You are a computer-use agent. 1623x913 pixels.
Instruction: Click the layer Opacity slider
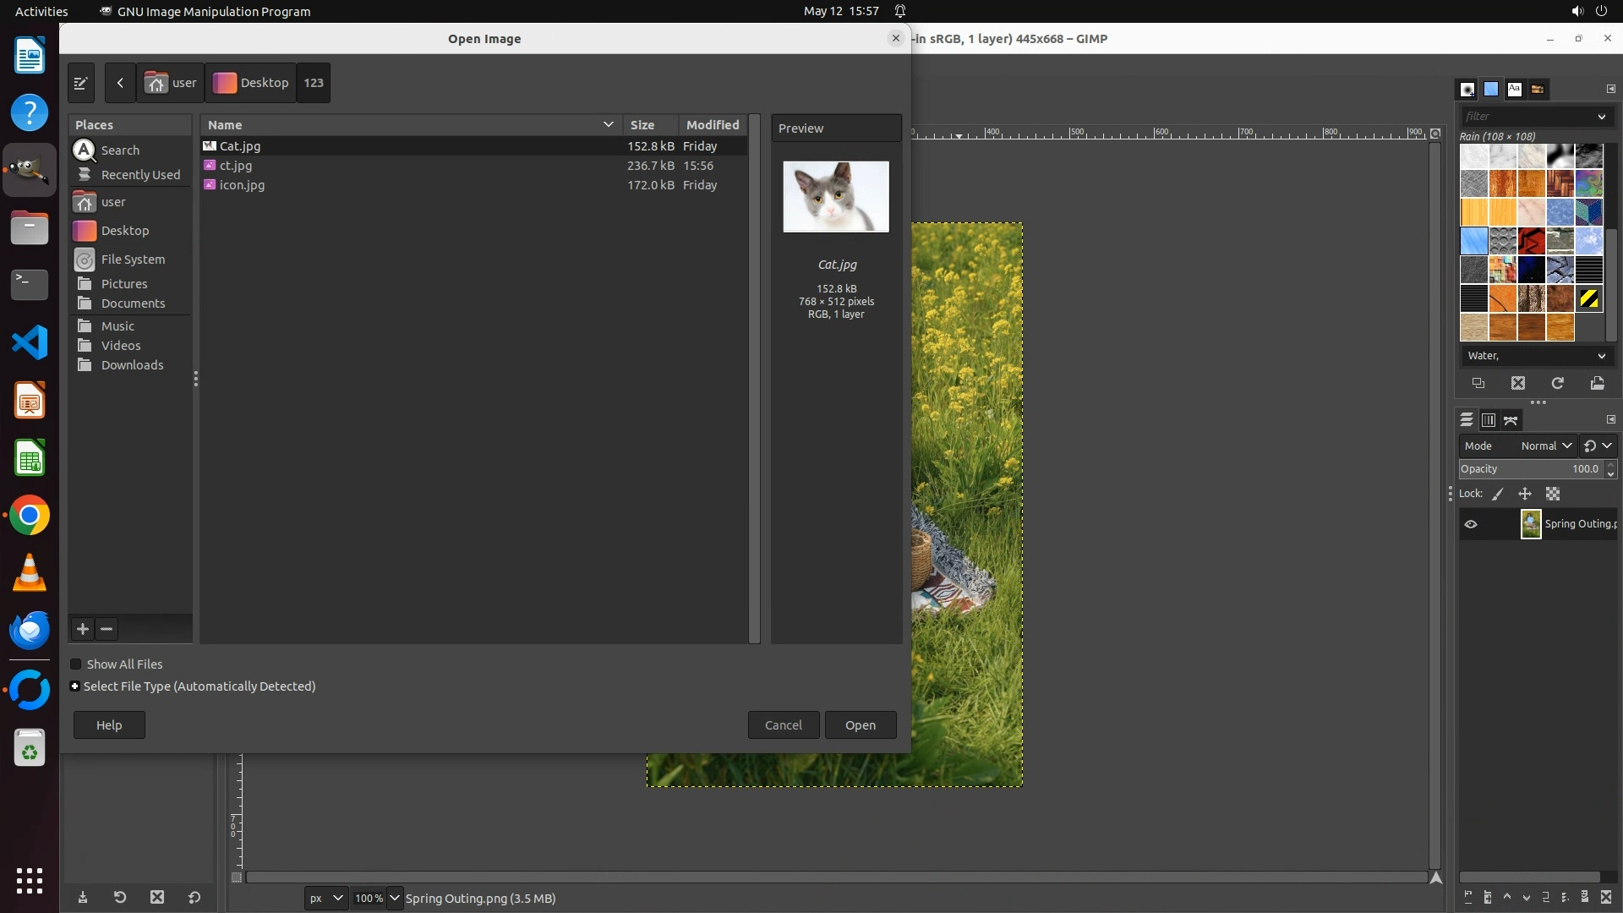click(1530, 469)
